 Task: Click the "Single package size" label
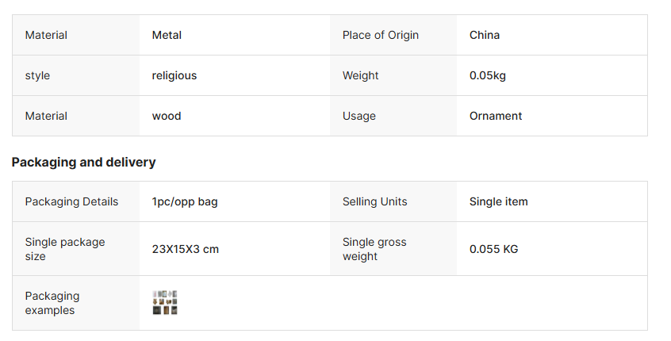pyautogui.click(x=65, y=249)
